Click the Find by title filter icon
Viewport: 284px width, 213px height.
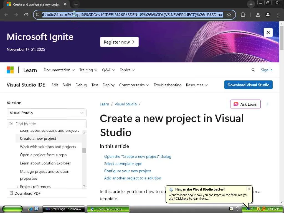(x=11, y=123)
